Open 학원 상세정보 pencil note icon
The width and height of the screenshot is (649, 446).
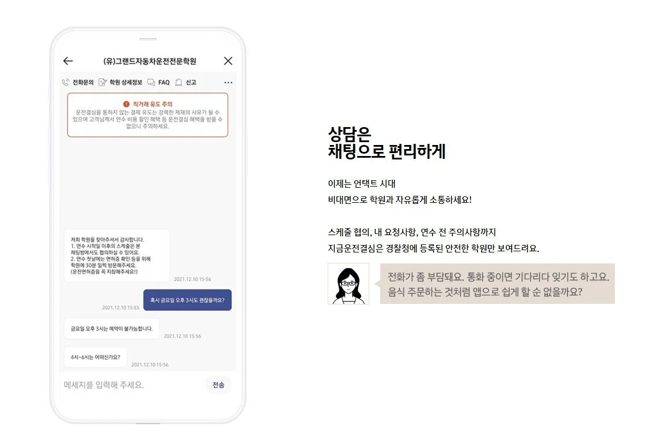pyautogui.click(x=103, y=83)
